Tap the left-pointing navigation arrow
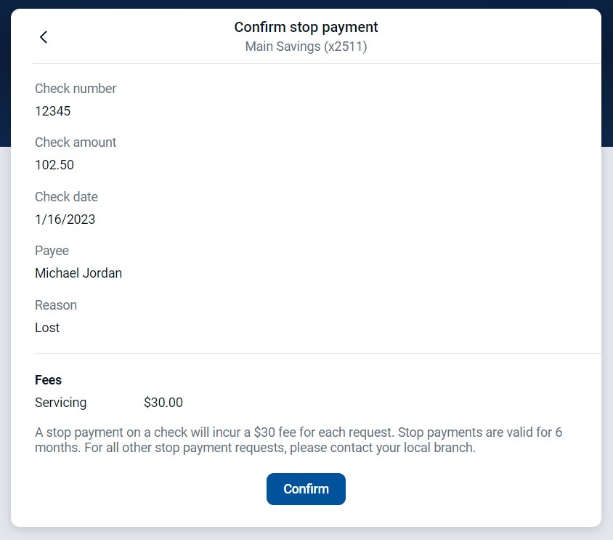Screen dimensions: 613x540 click(44, 36)
